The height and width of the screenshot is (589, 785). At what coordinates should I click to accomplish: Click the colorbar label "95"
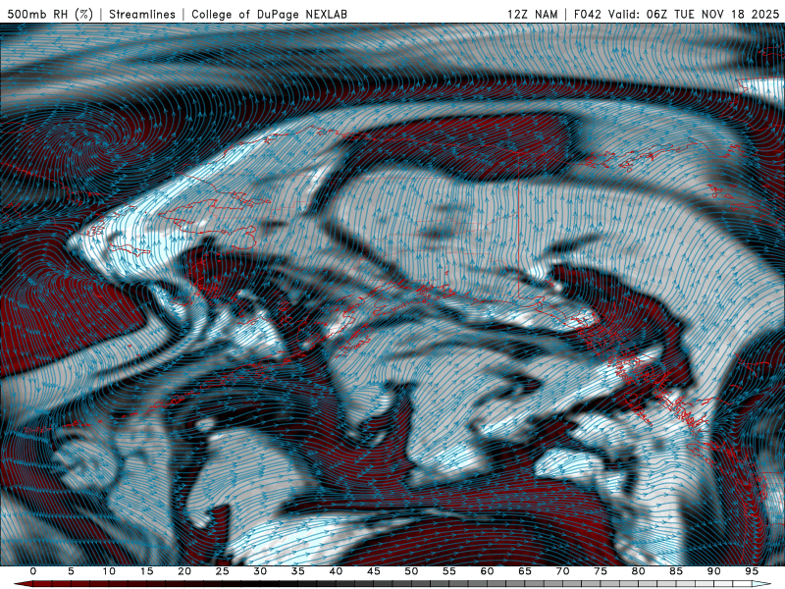point(752,571)
